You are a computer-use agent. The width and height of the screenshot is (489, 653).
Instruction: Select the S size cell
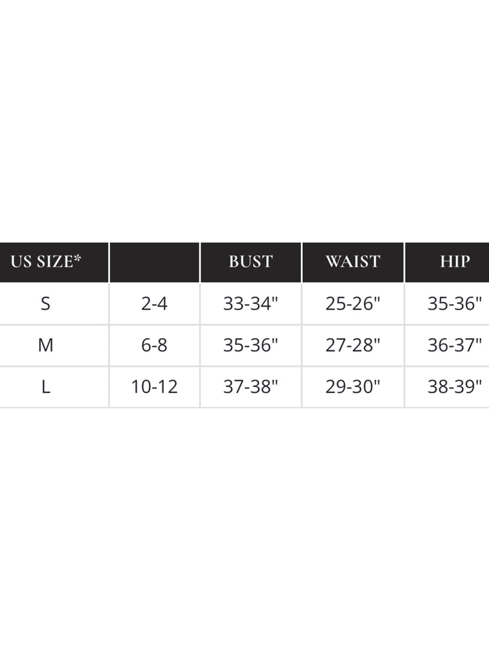[x=46, y=303]
